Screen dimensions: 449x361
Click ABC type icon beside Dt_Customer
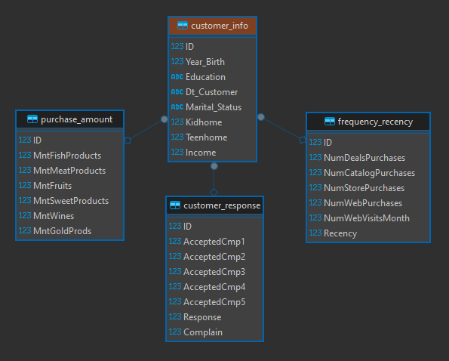tap(177, 91)
